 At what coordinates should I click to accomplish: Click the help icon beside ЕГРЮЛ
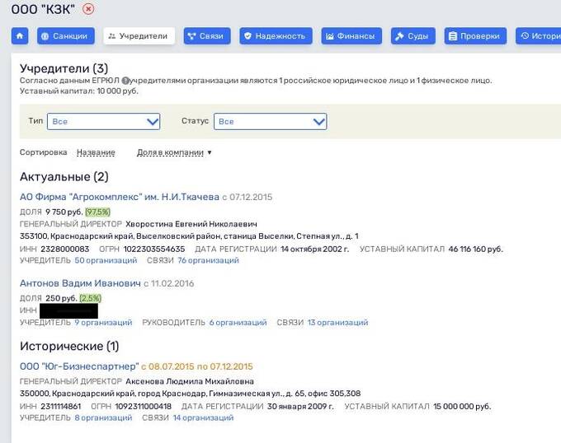(x=125, y=81)
